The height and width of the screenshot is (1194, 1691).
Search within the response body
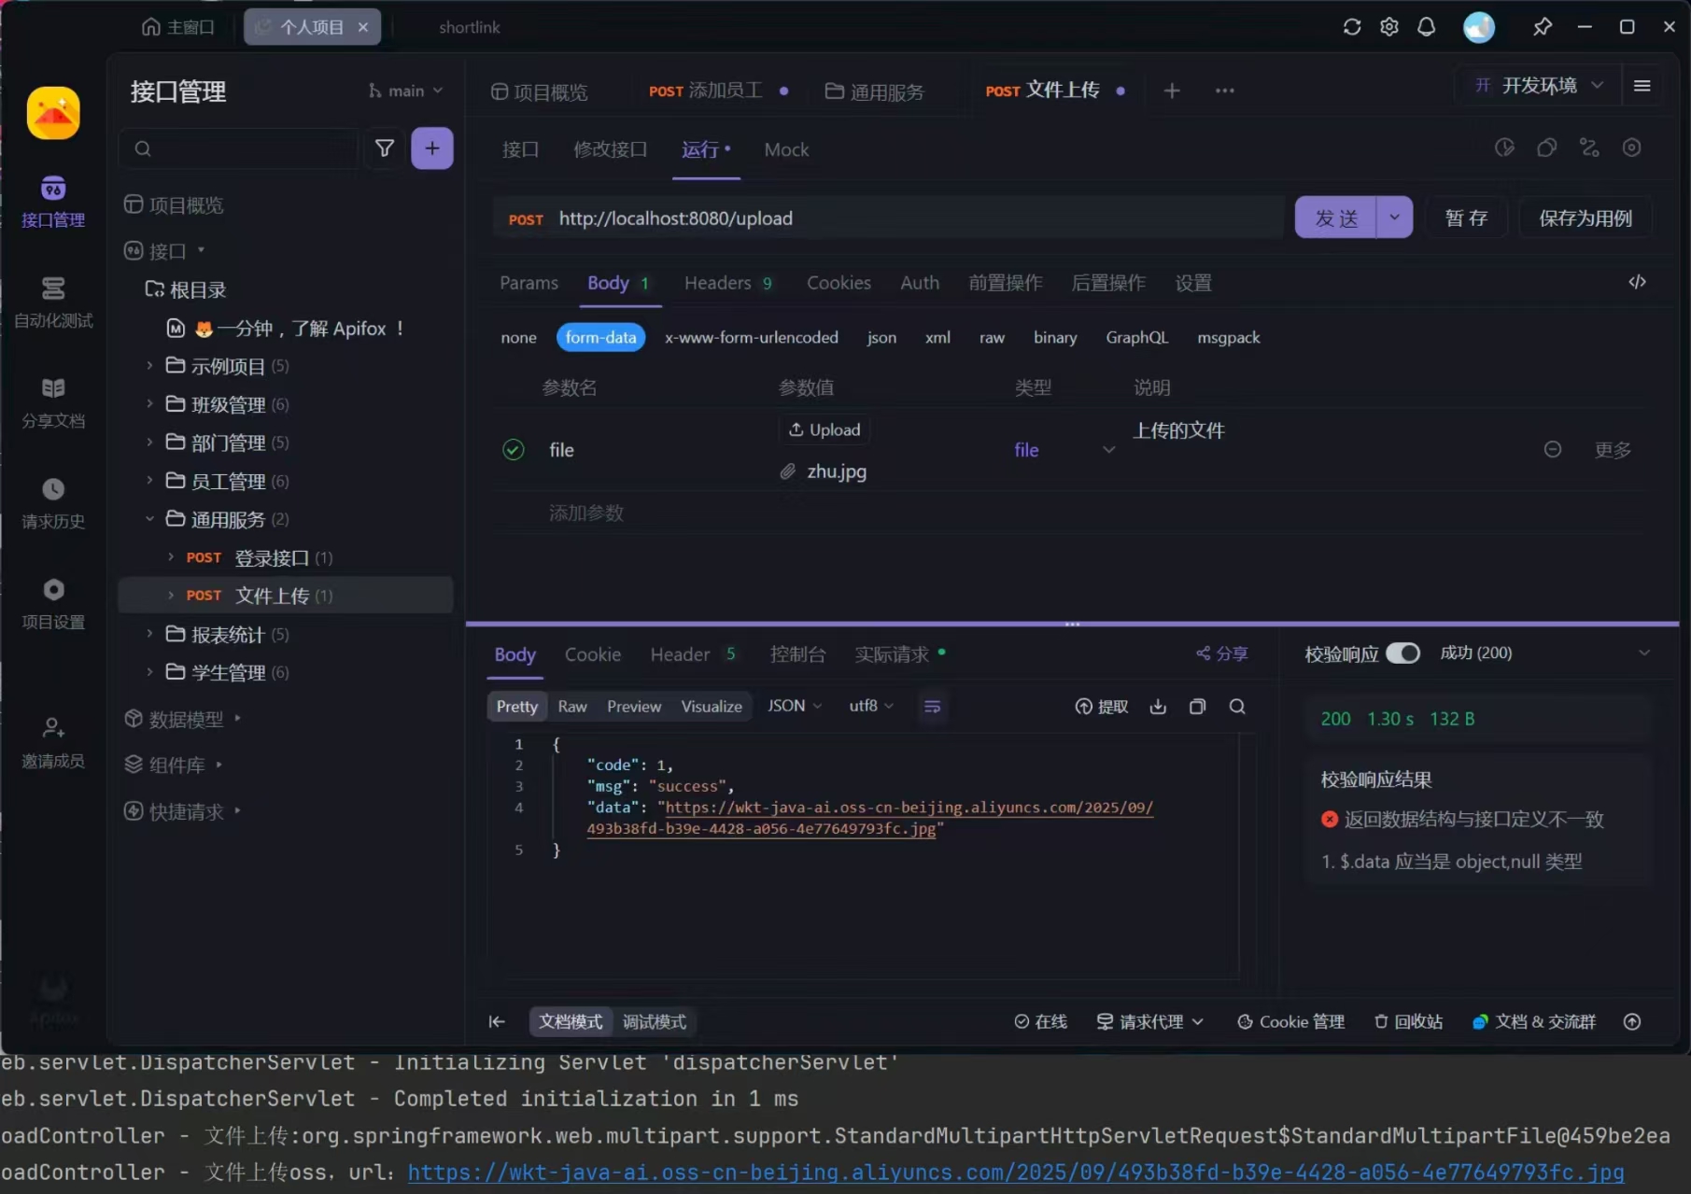point(1237,707)
